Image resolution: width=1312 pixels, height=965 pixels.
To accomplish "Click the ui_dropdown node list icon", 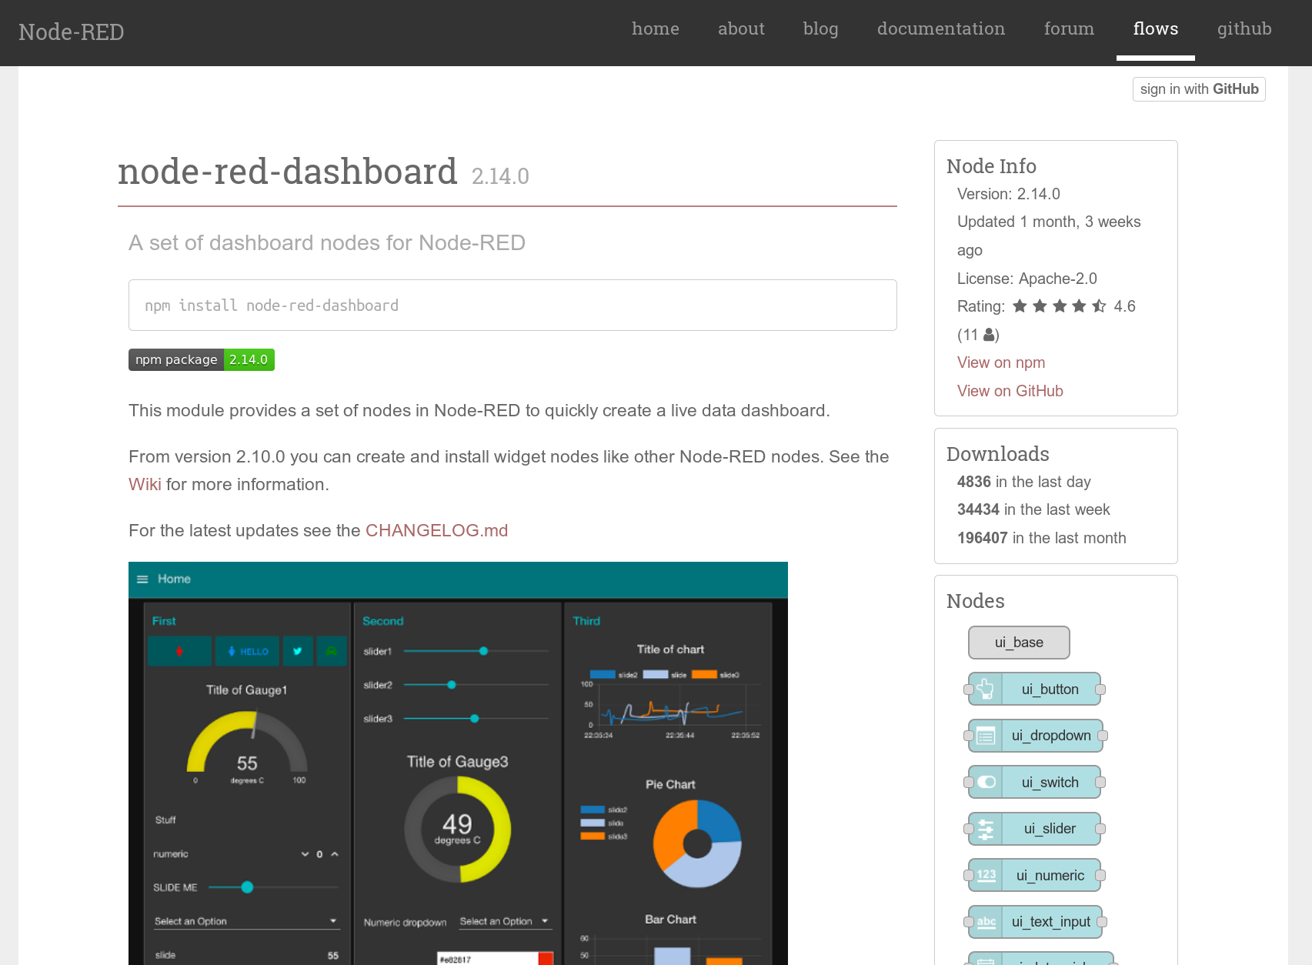I will pos(985,736).
